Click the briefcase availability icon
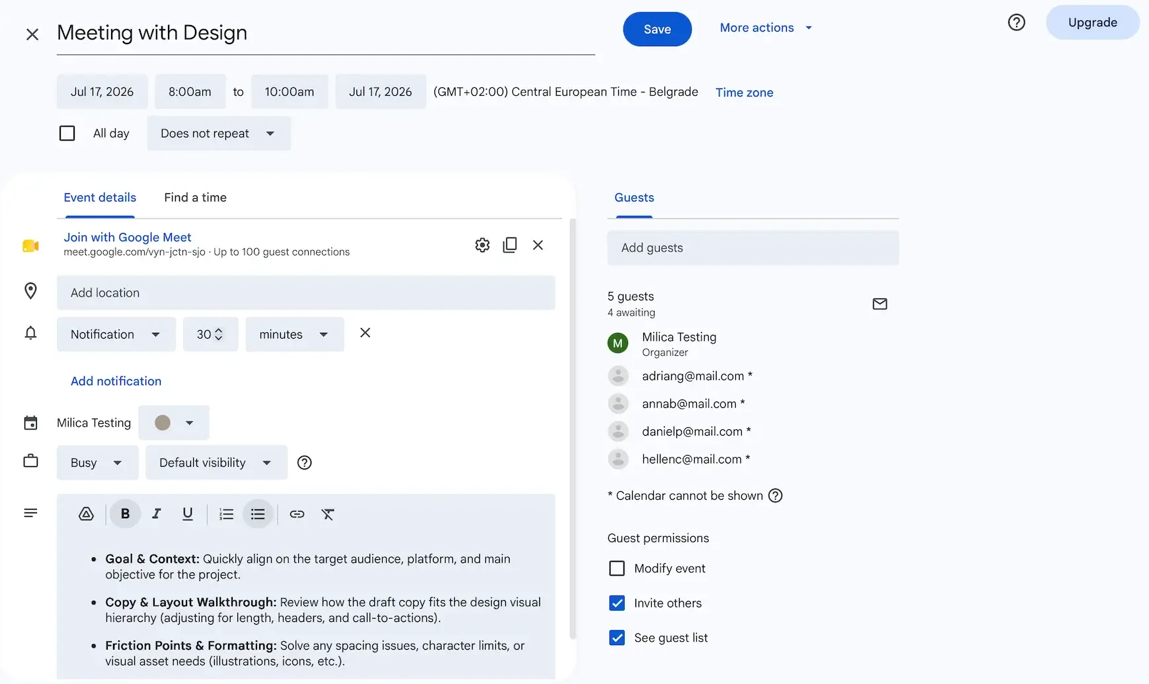This screenshot has width=1149, height=684. point(30,461)
